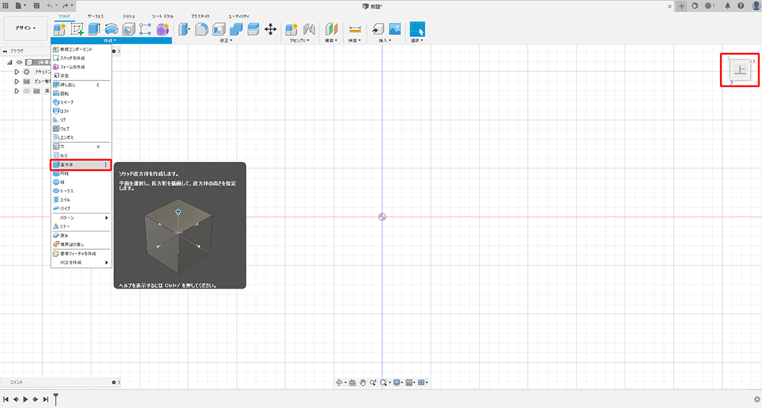Click the Extrude icon in the toolbar
The width and height of the screenshot is (762, 408).
click(x=94, y=29)
